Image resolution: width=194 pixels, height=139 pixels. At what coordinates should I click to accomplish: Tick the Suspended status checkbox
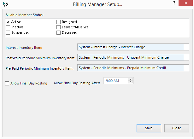[x=8, y=32]
